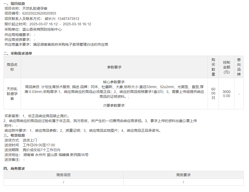Click the 意向品牌 column header
The width and height of the screenshot is (249, 192).
click(x=239, y=67)
